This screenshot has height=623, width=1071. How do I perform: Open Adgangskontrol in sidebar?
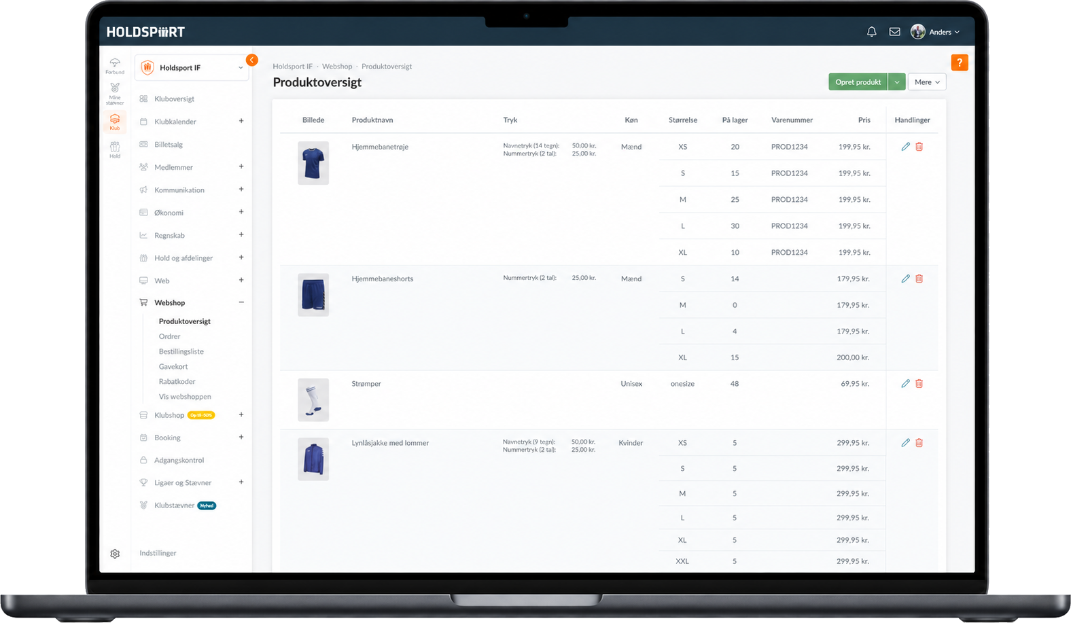179,461
